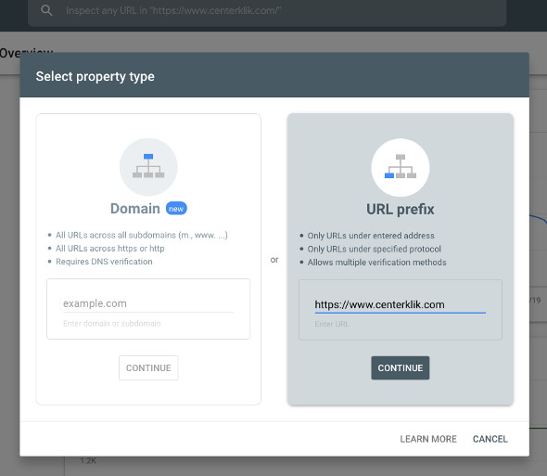This screenshot has width=547, height=476.
Task: Click 'Allows multiple verification methods' text
Action: tap(376, 263)
